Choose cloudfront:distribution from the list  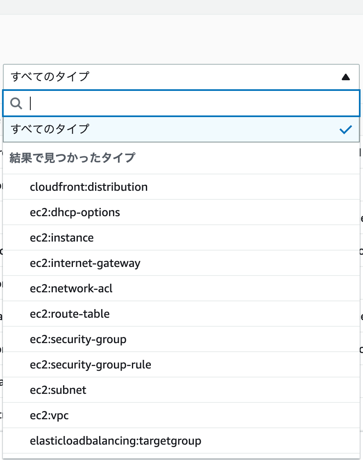point(181,187)
